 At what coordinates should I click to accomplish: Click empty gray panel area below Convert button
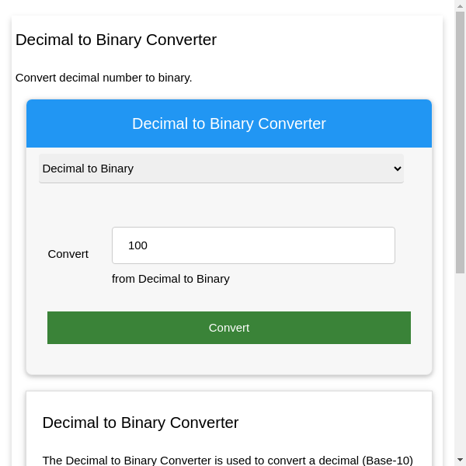point(228,359)
